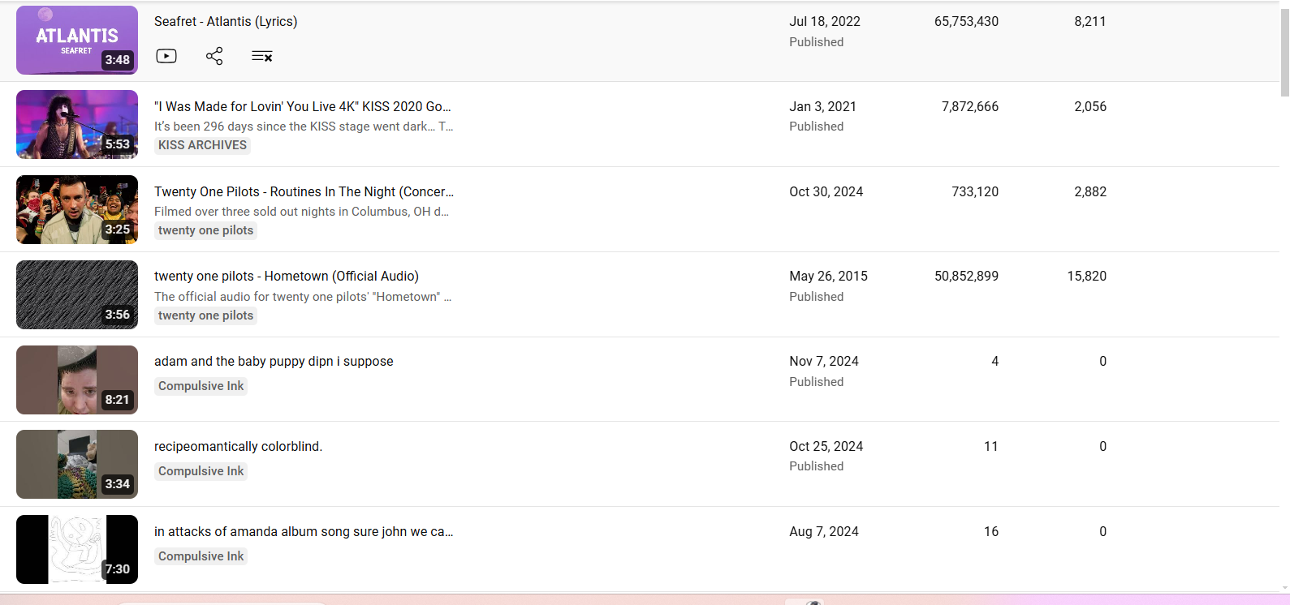Viewport: 1290px width, 605px height.
Task: Click the view count 50,852,899
Action: click(x=966, y=276)
